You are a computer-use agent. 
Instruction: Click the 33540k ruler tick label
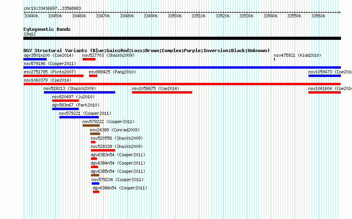coord(271,16)
